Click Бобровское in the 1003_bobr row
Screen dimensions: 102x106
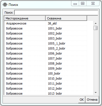(x=14, y=38)
